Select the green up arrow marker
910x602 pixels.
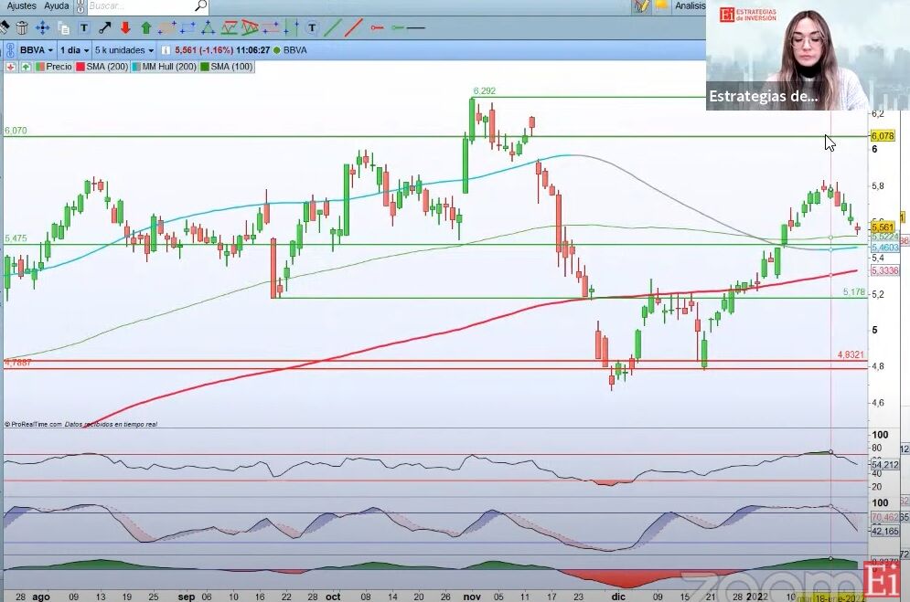click(145, 27)
